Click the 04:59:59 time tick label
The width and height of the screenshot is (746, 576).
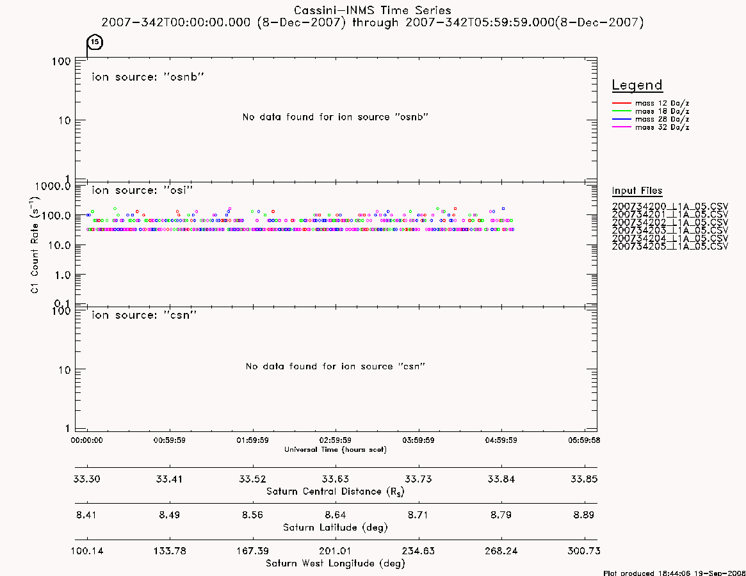(x=501, y=440)
